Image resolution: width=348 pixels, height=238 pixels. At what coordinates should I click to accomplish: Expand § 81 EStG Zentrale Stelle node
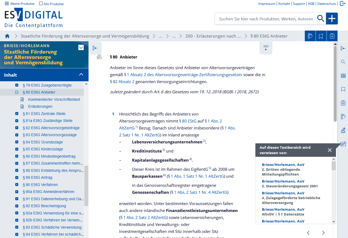[17, 114]
